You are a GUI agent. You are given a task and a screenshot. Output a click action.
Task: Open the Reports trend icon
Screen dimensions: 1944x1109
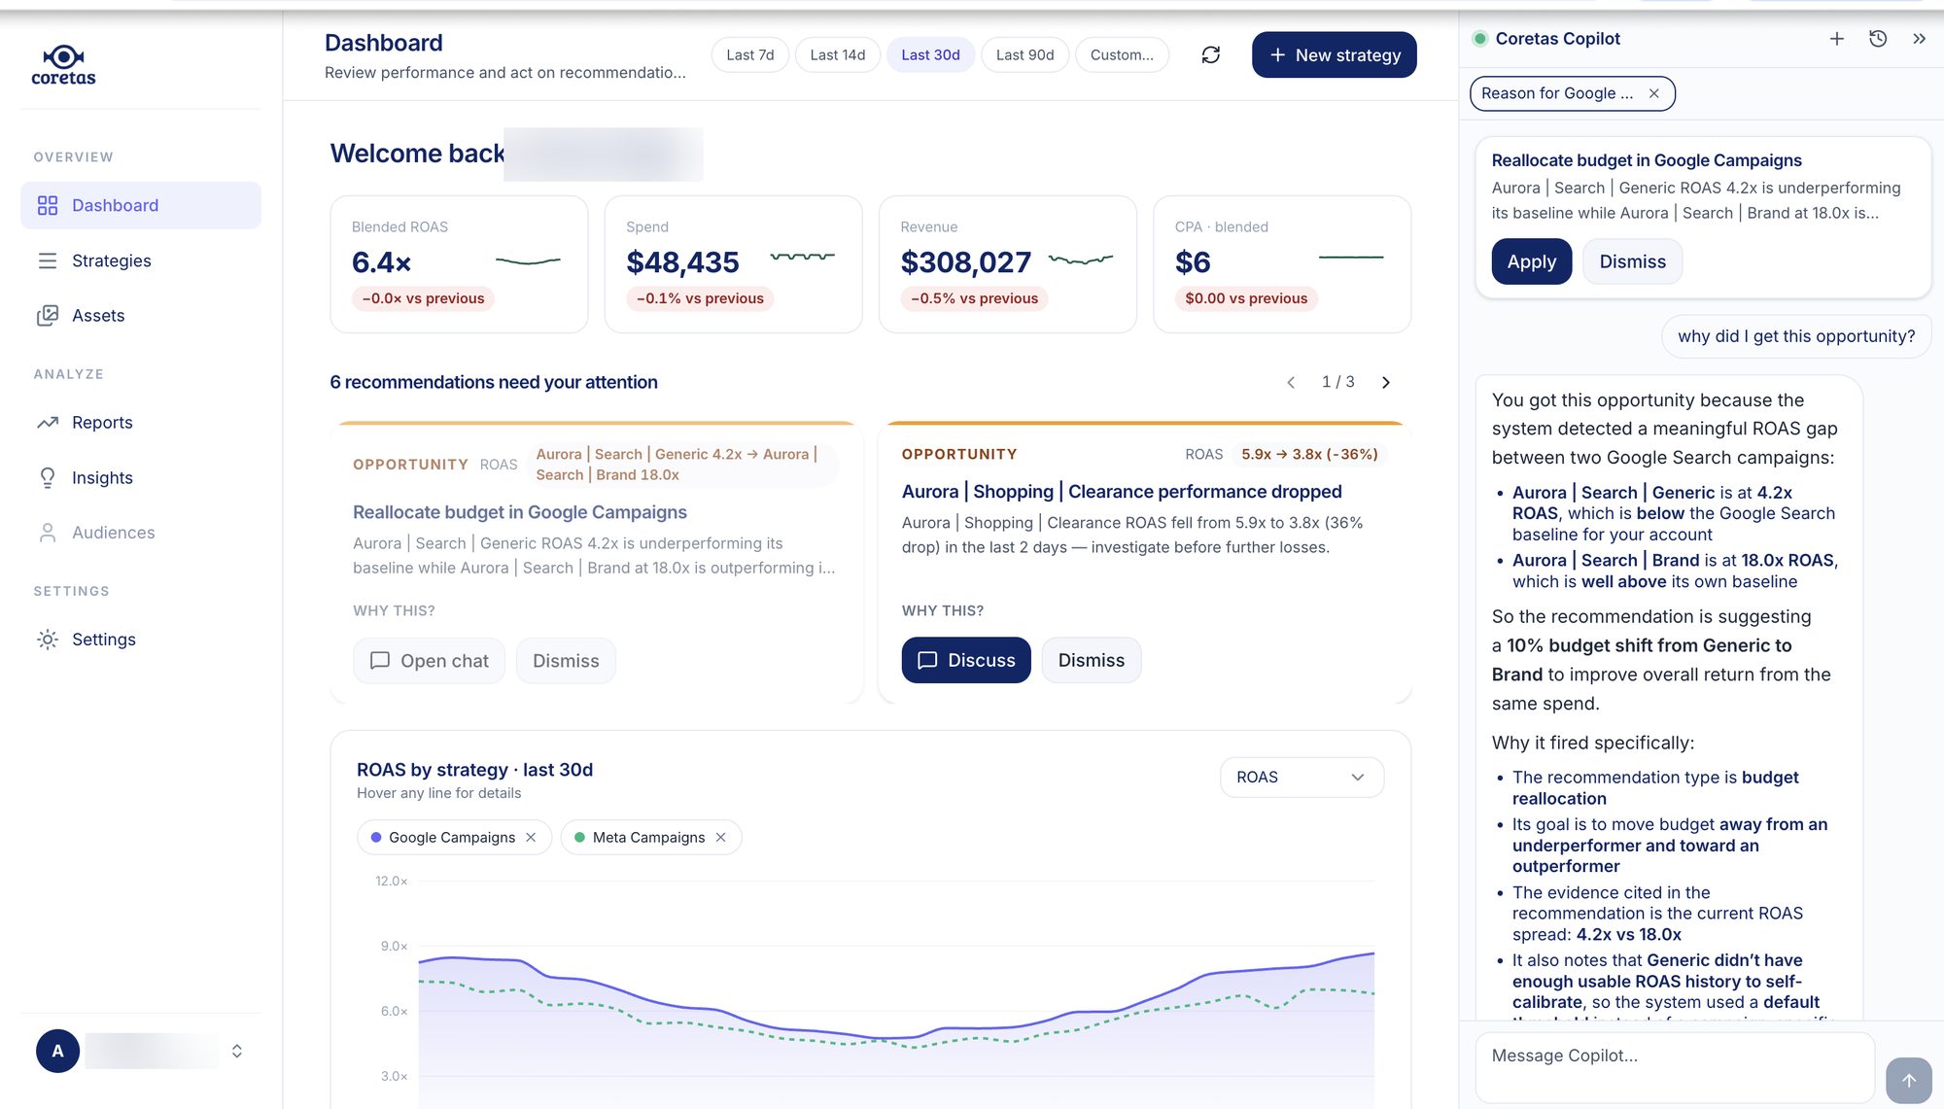(x=48, y=422)
